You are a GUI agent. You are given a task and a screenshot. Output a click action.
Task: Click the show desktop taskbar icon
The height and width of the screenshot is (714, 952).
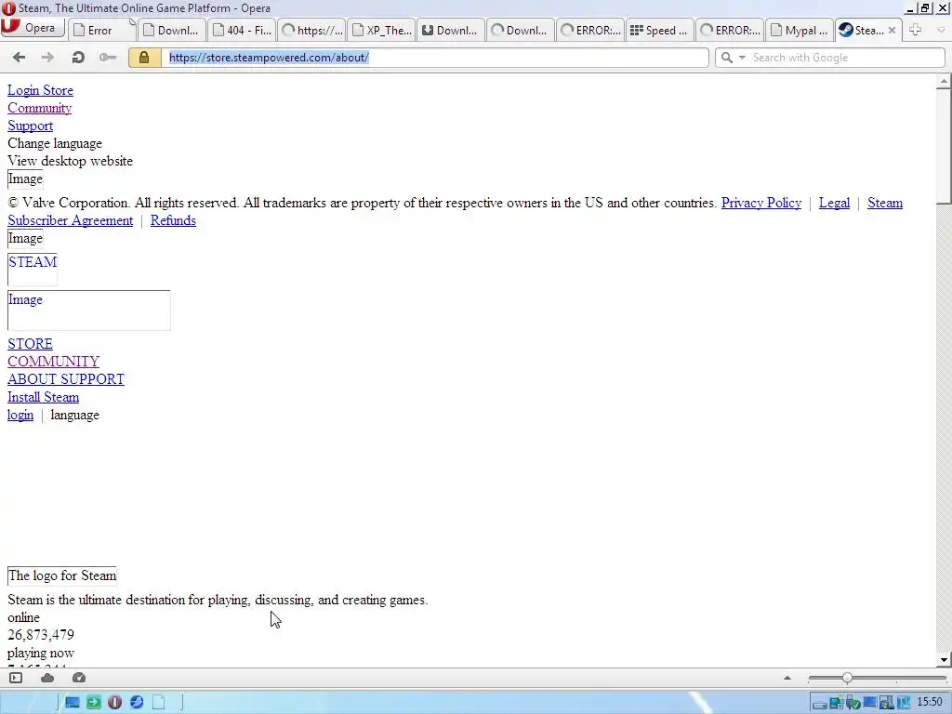pyautogui.click(x=73, y=703)
